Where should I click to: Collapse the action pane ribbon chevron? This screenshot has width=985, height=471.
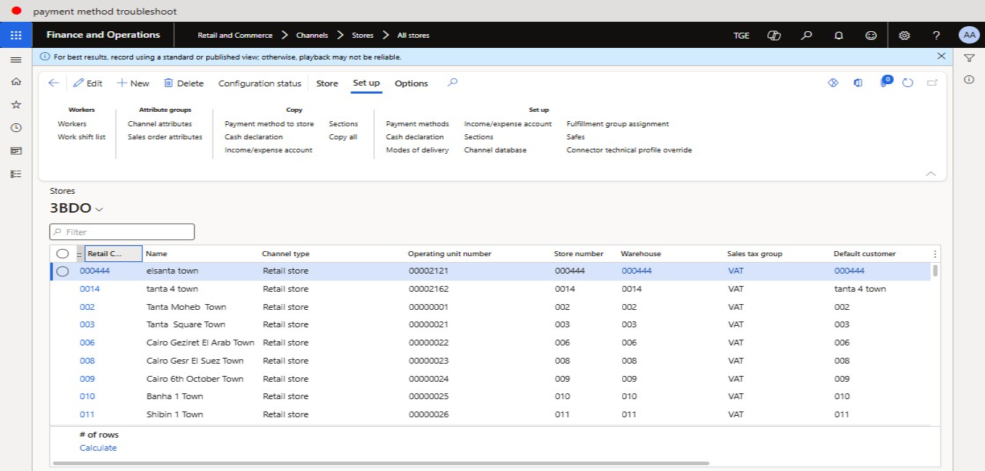[x=931, y=173]
